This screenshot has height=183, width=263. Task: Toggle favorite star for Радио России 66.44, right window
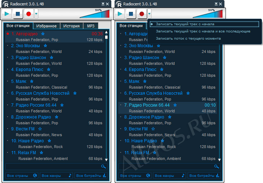point(175,105)
